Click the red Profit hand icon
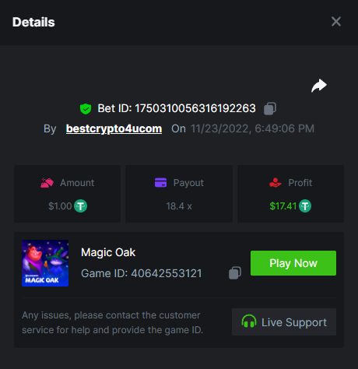 tap(276, 183)
